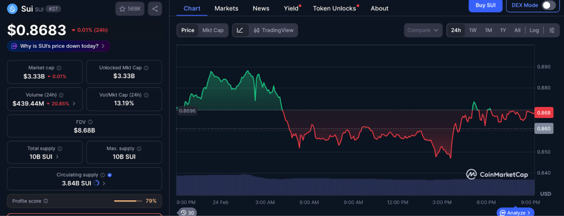Toggle DEX Mode switch
564x216 pixels.
tap(548, 5)
